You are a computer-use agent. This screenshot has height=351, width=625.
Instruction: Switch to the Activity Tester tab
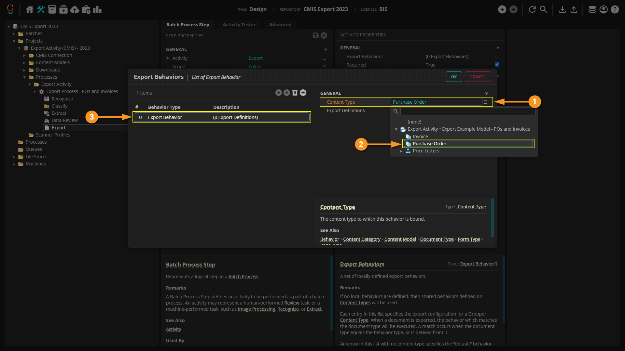[x=239, y=25]
